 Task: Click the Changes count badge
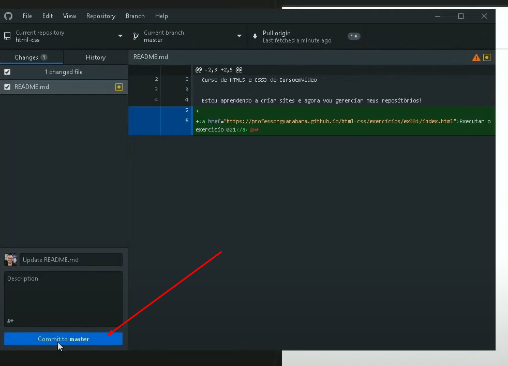click(x=44, y=57)
